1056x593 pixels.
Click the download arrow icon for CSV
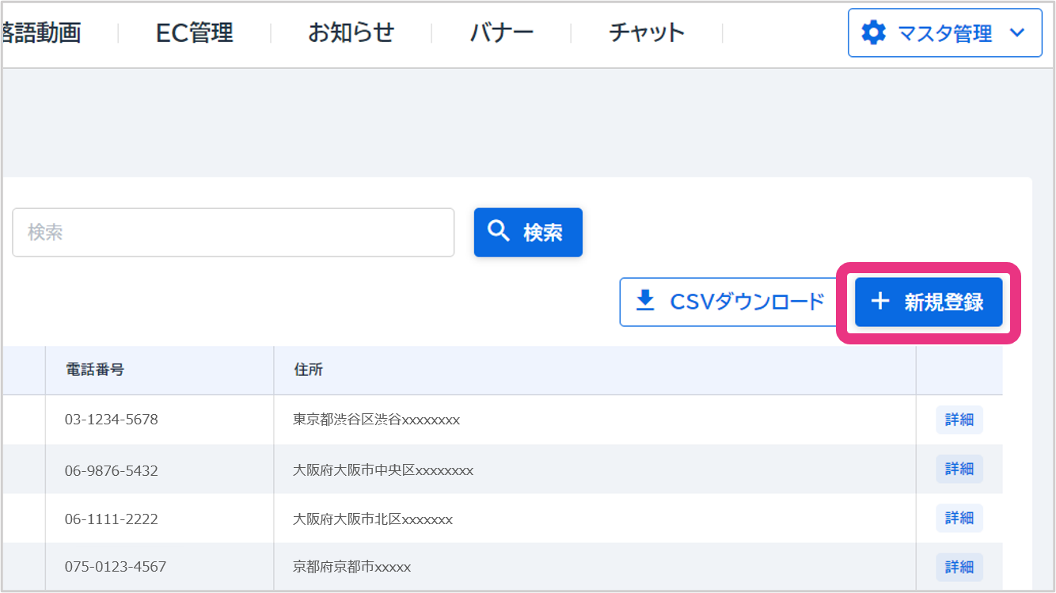[x=646, y=301]
